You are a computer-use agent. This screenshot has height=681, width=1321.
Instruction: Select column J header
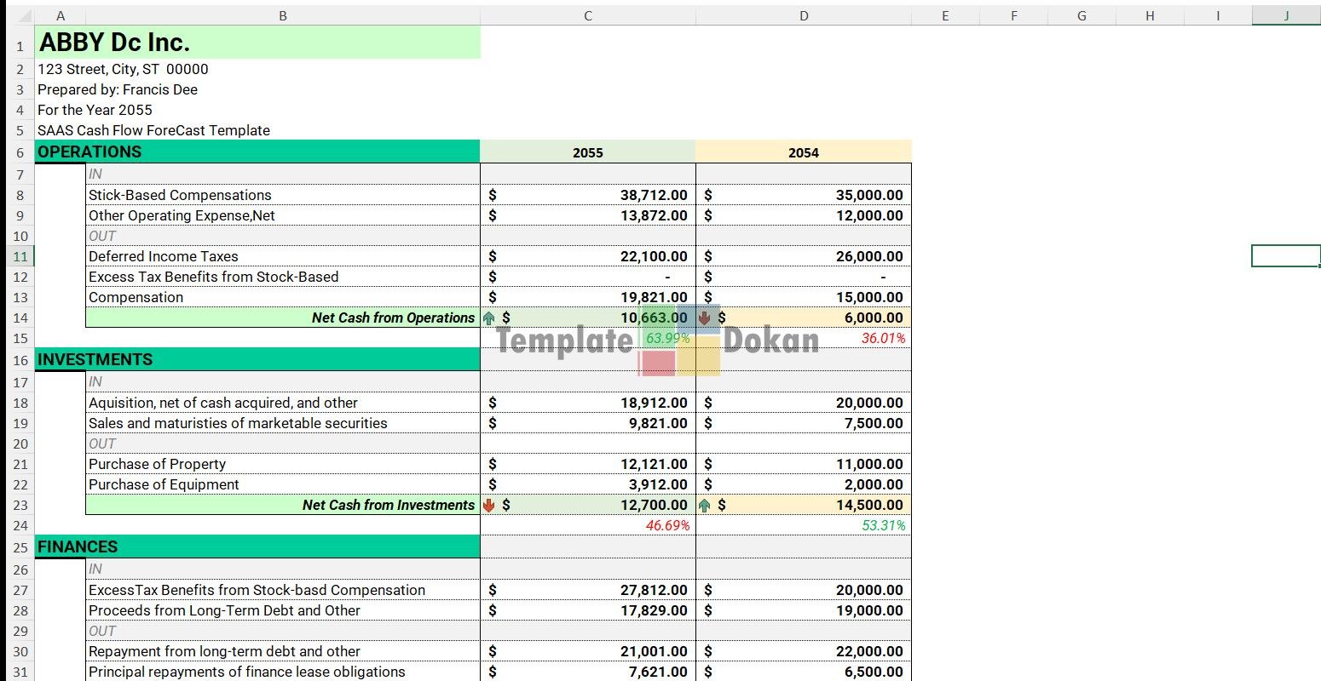tap(1285, 15)
